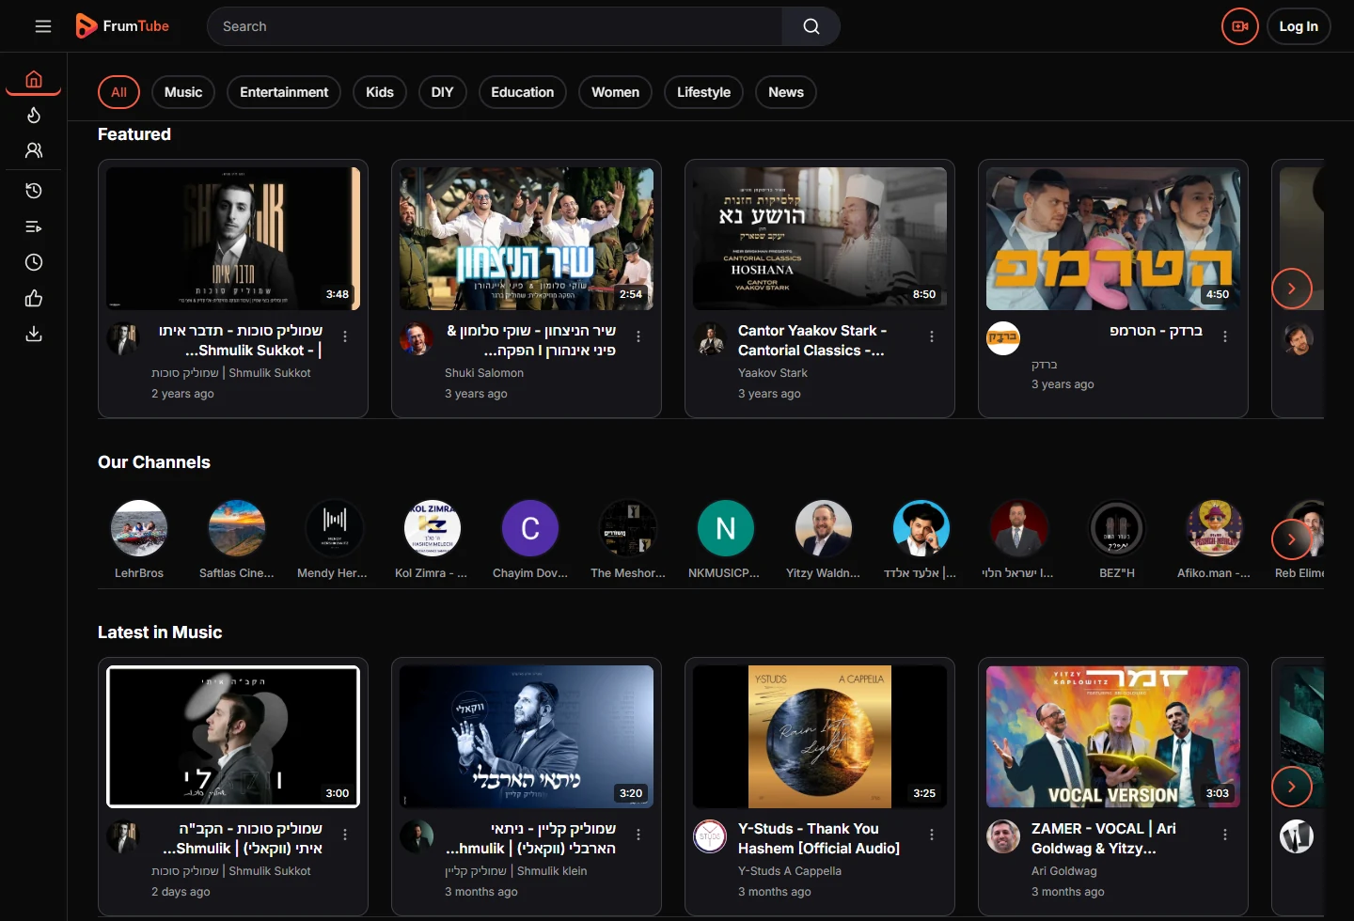Select the Education category filter

point(522,92)
